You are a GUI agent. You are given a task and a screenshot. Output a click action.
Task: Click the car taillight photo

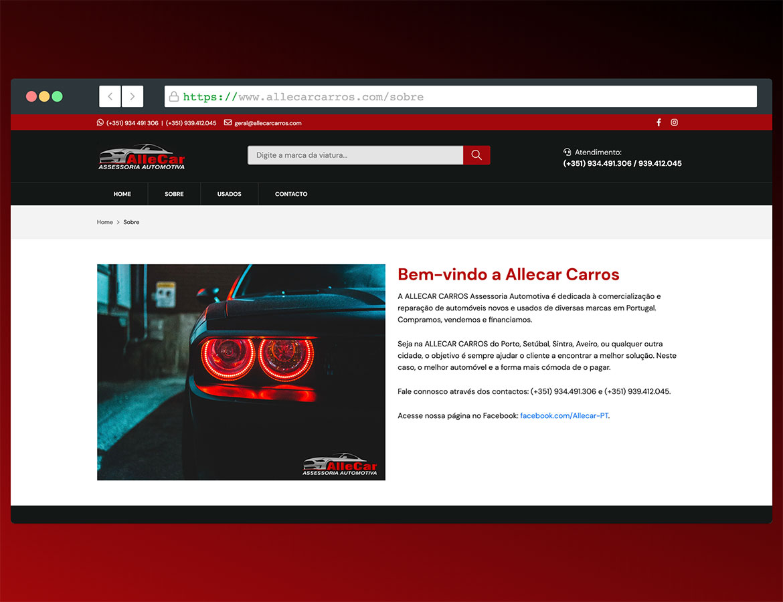(241, 372)
